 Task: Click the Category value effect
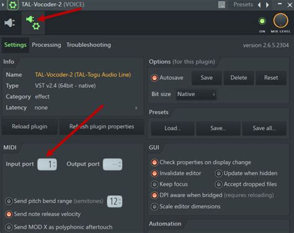42,97
